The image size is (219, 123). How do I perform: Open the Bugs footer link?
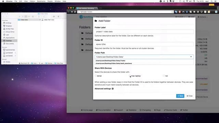157,110
